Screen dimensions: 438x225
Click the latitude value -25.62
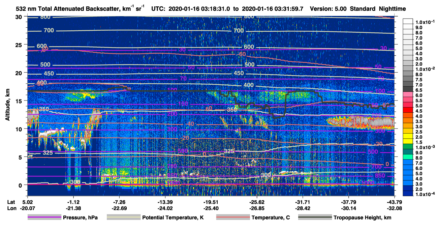256,202
